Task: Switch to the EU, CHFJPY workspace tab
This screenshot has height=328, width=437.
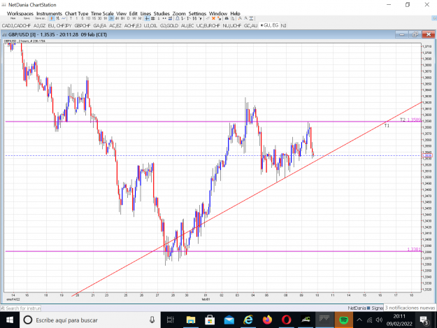Action: (x=59, y=26)
